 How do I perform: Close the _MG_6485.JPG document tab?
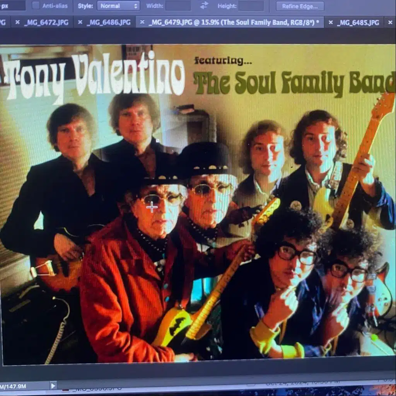pos(330,22)
